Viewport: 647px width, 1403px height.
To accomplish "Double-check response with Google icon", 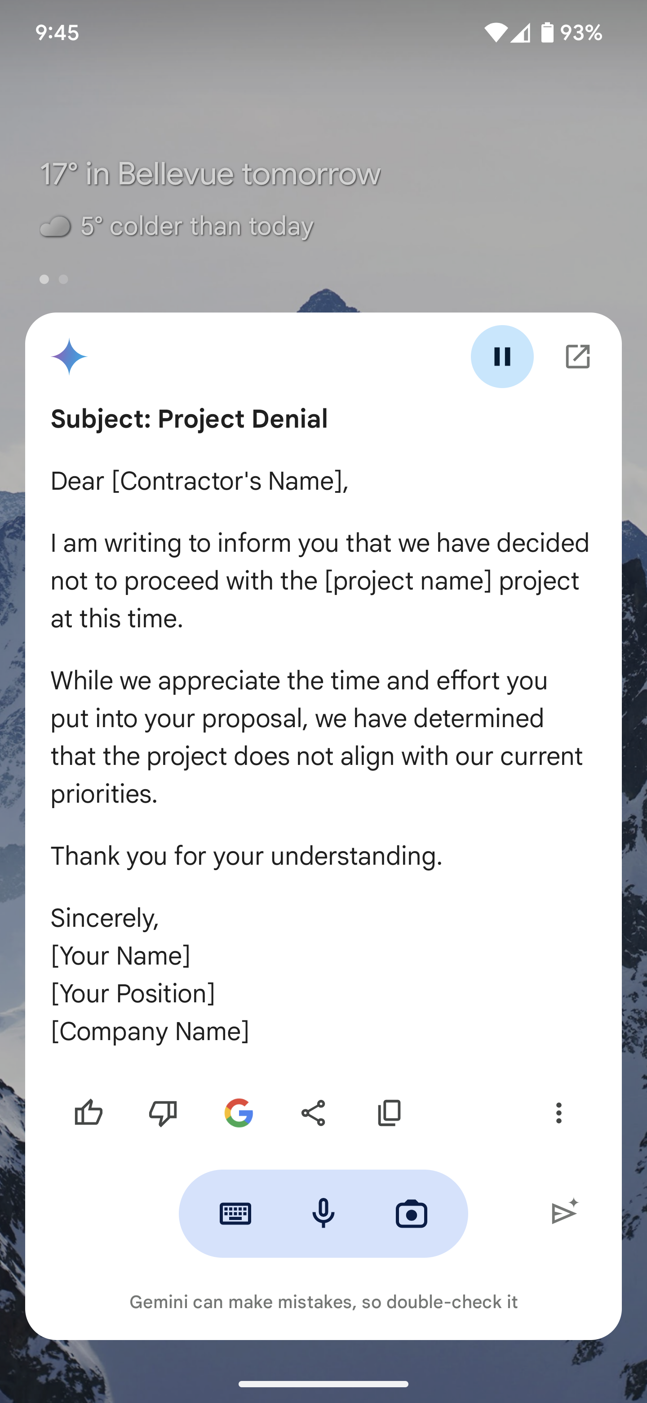I will click(x=238, y=1113).
